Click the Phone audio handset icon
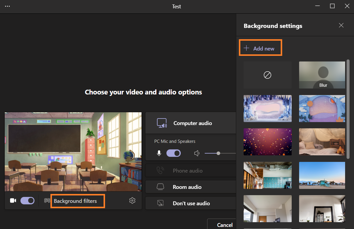The height and width of the screenshot is (229, 354). 160,170
